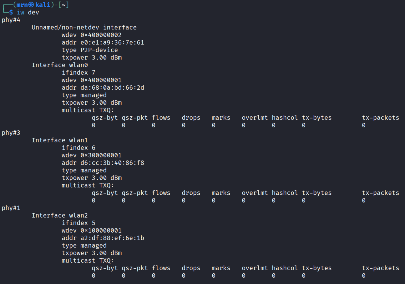Click 'tx-packets' column header under wlan0

tap(380, 118)
